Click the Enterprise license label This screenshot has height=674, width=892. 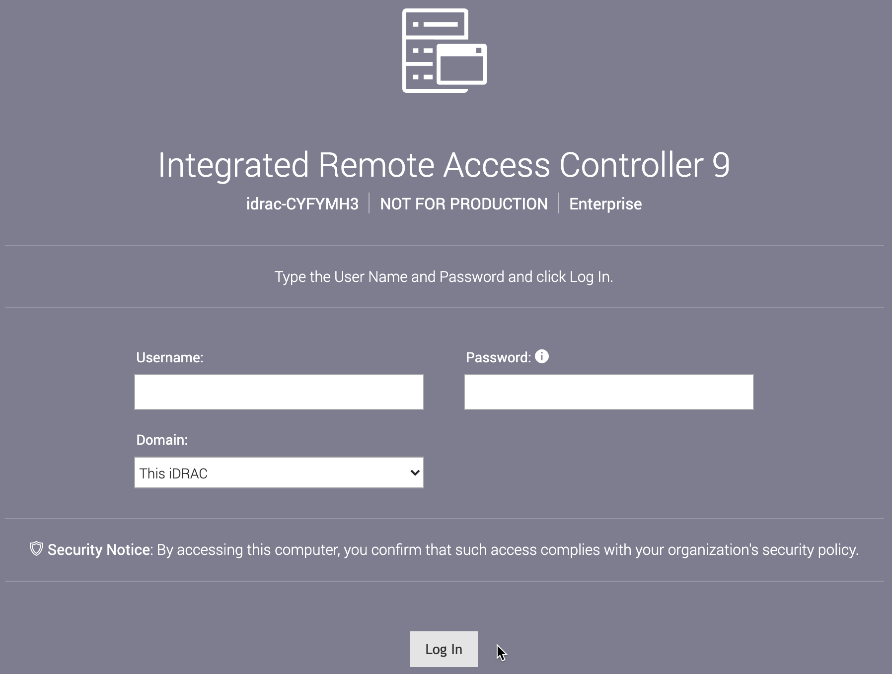[605, 204]
